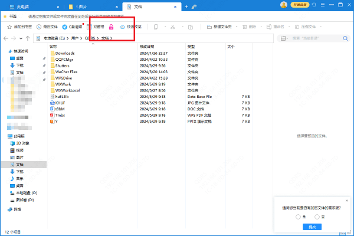Image resolution: width=354 pixels, height=236 pixels.
Task: Click the pink lock icon in toolbar
Action: (111, 27)
